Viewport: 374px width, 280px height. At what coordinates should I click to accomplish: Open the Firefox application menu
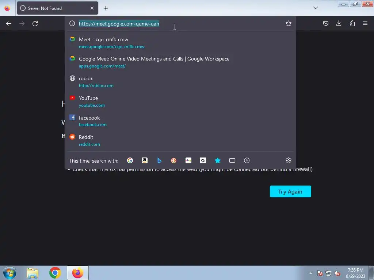click(x=365, y=23)
